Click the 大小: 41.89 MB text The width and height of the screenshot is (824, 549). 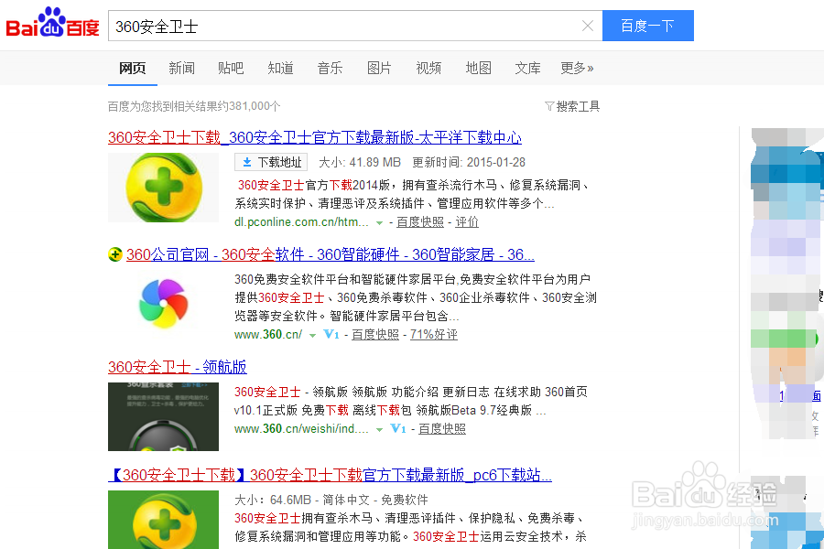point(360,162)
